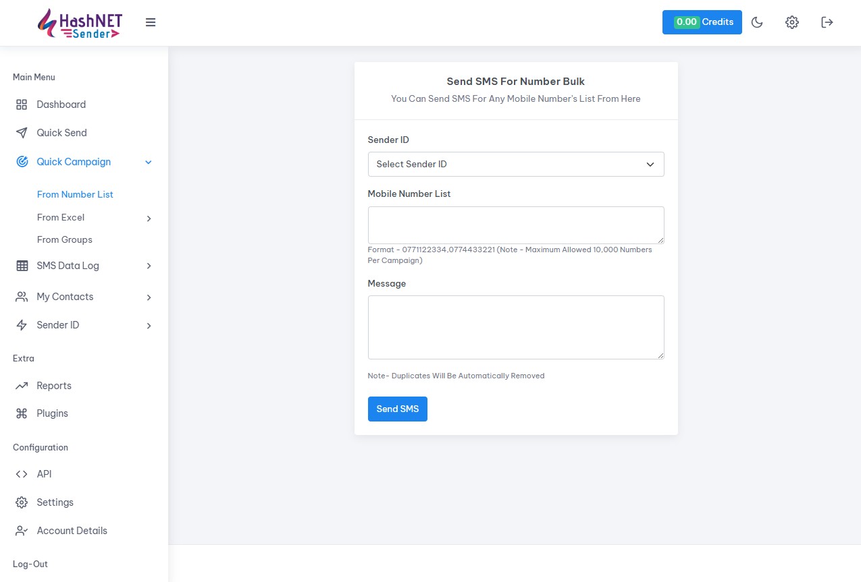Click the SMS Data Log table icon
Image resolution: width=861 pixels, height=582 pixels.
point(22,266)
